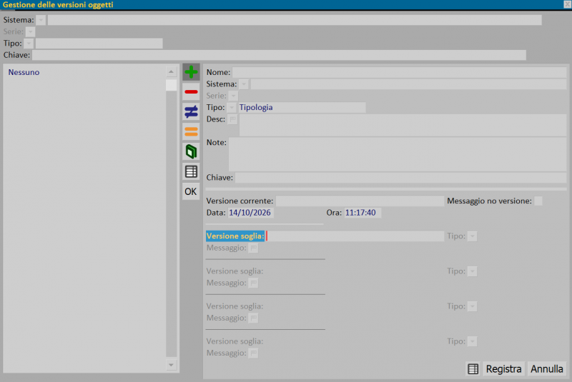This screenshot has width=572, height=382.
Task: Open the Tipo dropdown next to Tipologia
Action: (232, 107)
